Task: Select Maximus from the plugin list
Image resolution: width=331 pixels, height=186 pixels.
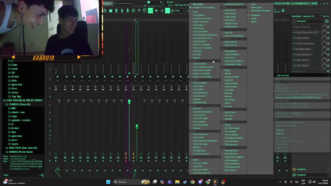Action: [x=197, y=147]
